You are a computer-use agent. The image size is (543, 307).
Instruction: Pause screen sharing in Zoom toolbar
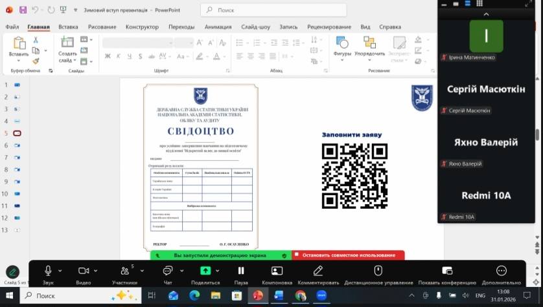[x=241, y=271]
